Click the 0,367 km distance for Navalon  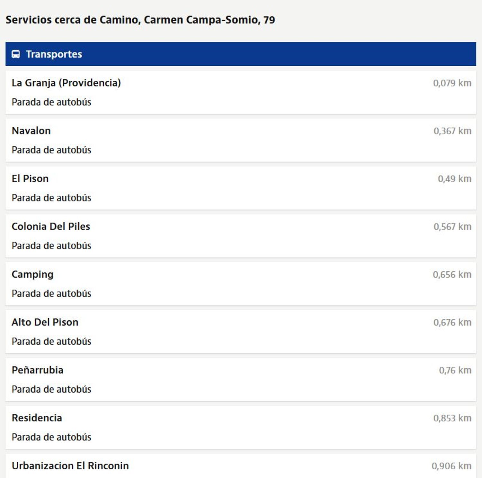pos(452,131)
